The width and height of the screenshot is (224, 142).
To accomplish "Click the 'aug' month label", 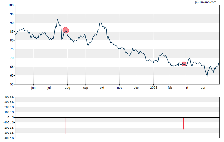I will click(67, 88).
